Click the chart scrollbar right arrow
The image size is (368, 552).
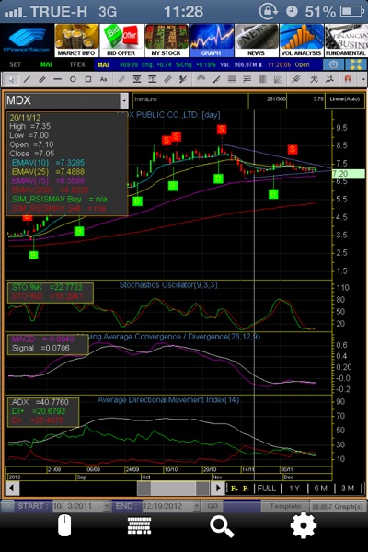tap(218, 489)
